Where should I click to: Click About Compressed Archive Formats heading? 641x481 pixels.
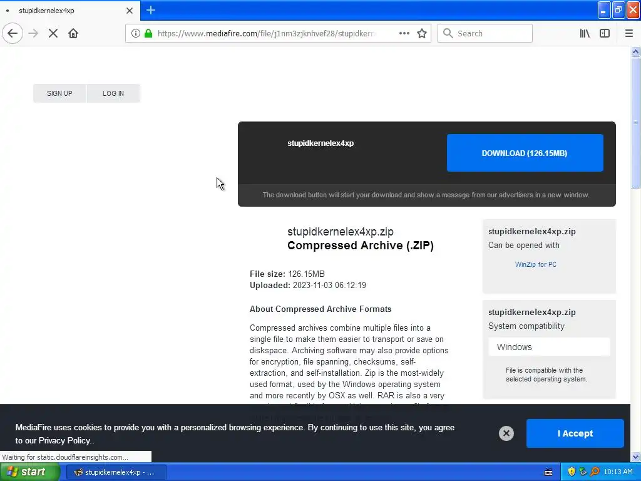click(320, 309)
